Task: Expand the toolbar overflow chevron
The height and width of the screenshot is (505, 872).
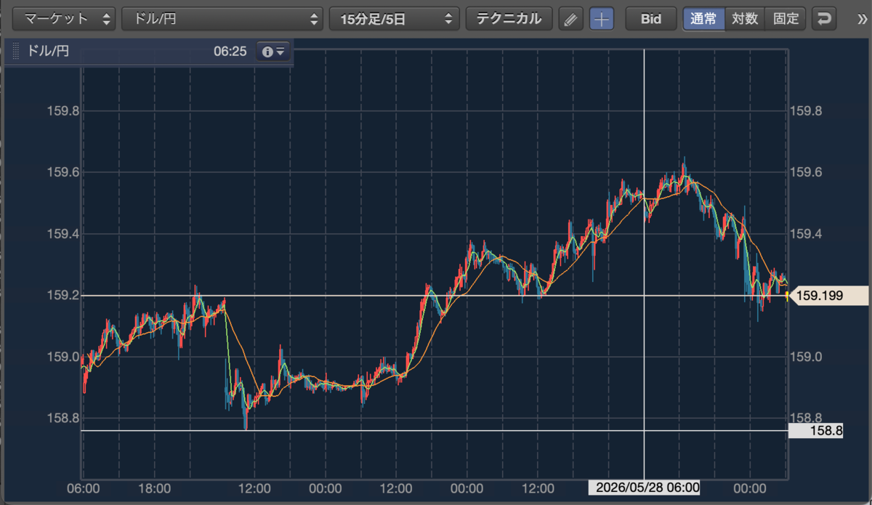Action: click(x=863, y=19)
